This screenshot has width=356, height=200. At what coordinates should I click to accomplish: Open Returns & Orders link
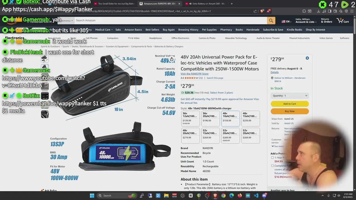(327, 21)
